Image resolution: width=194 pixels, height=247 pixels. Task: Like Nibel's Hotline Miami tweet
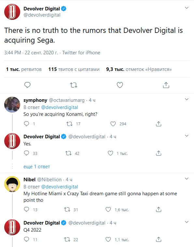(108, 210)
